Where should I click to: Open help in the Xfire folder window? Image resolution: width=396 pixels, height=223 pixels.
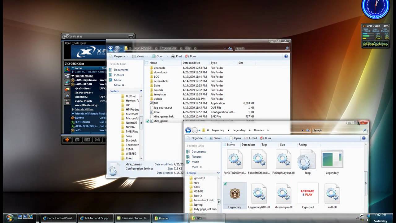(x=286, y=56)
